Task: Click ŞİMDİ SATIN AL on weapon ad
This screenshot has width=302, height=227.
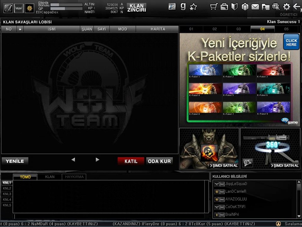Action: click(285, 166)
